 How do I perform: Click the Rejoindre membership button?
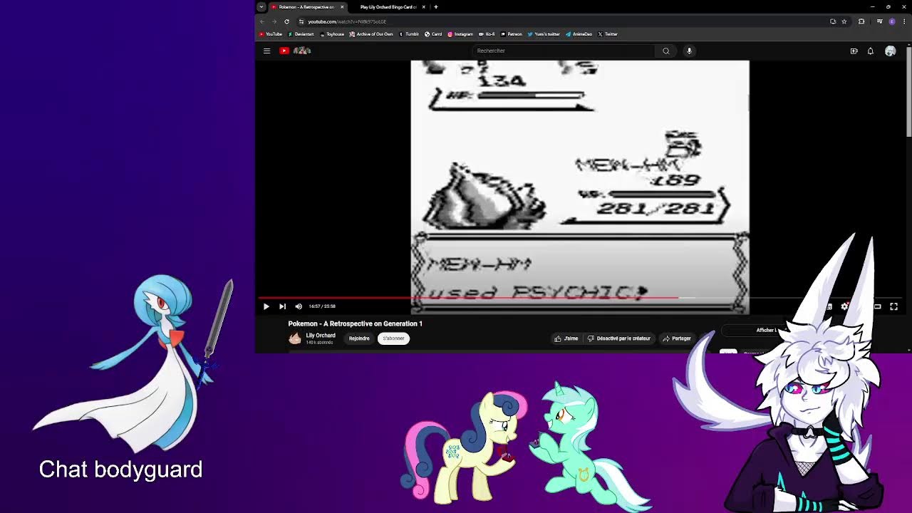click(x=359, y=338)
